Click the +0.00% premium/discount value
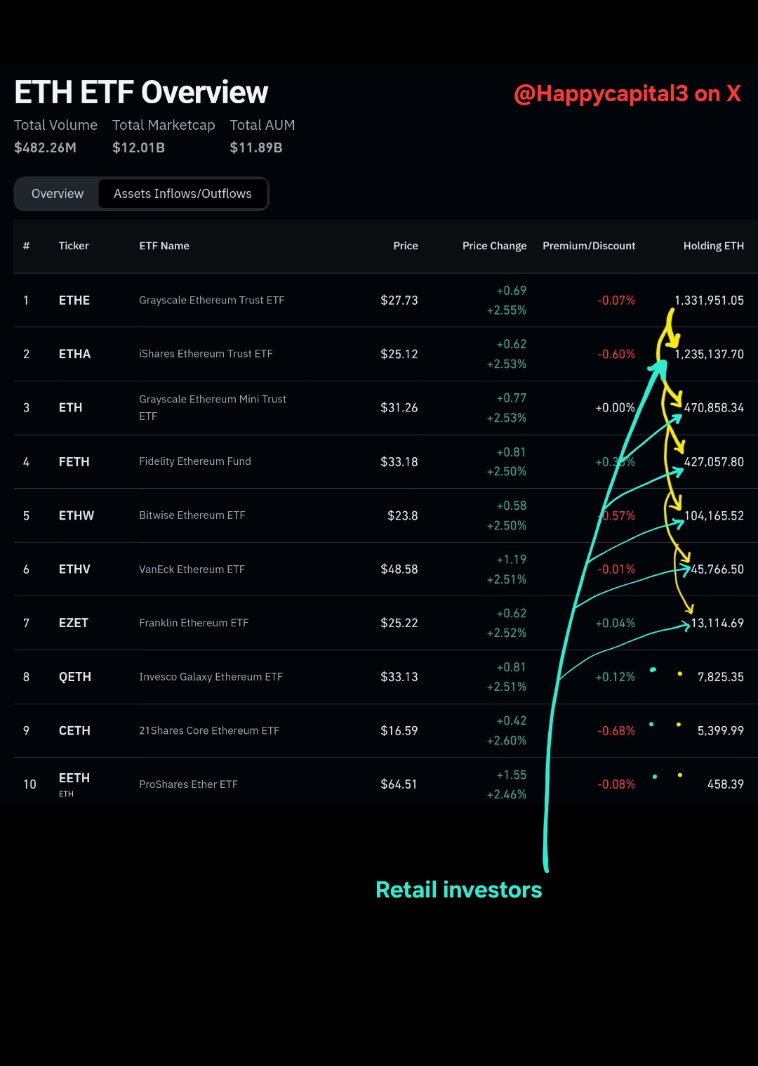758x1066 pixels. [616, 408]
